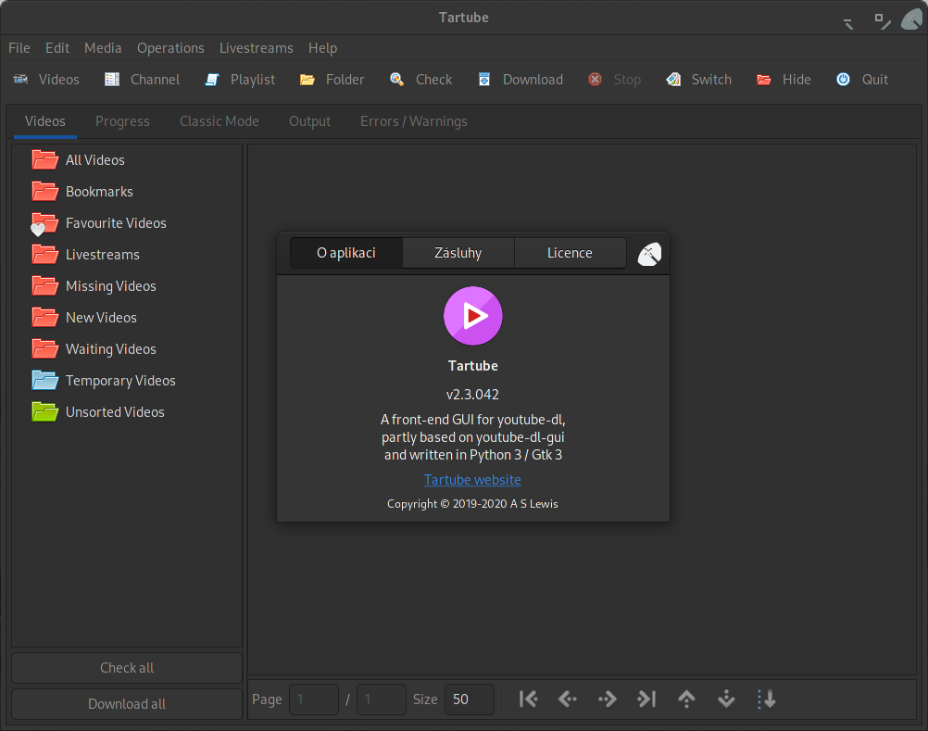Select the Zásluhy tab in about dialog
Viewport: 928px width, 731px height.
[458, 253]
